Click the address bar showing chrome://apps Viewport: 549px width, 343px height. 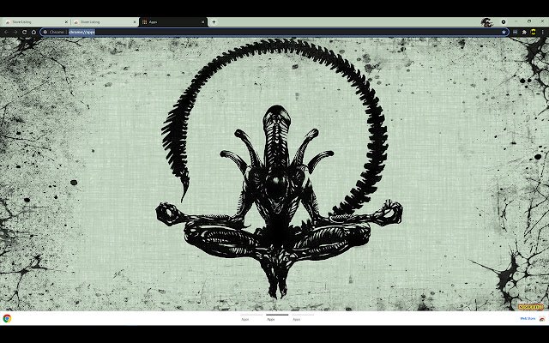[273, 32]
